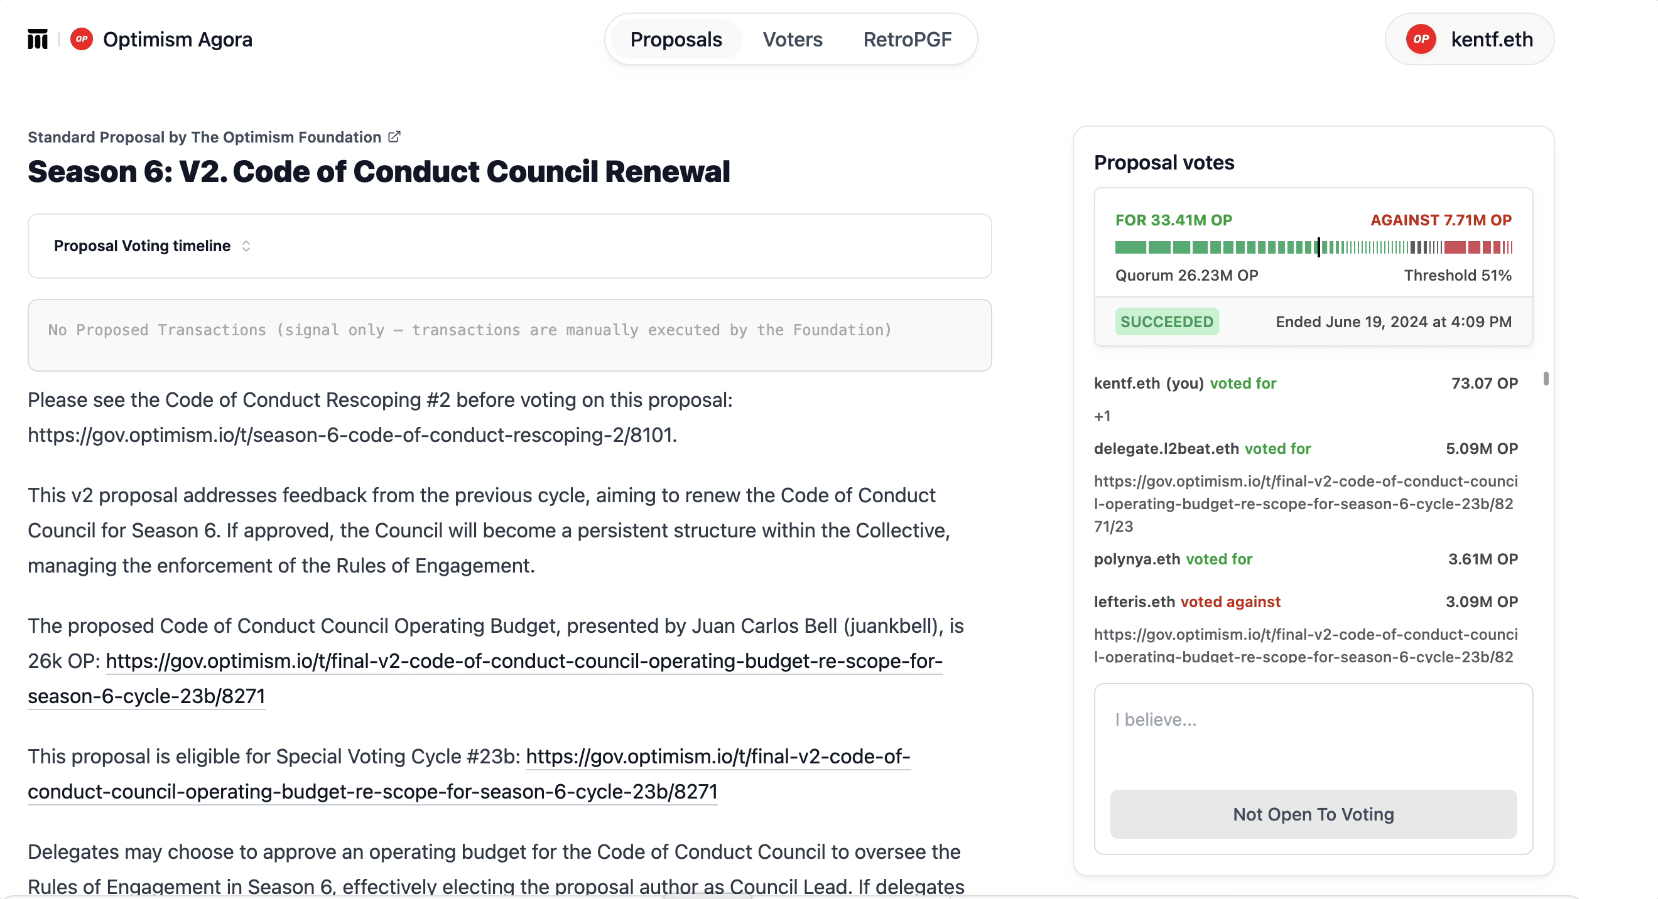1658x899 pixels.
Task: Click the Not Open To Voting button
Action: click(x=1313, y=814)
